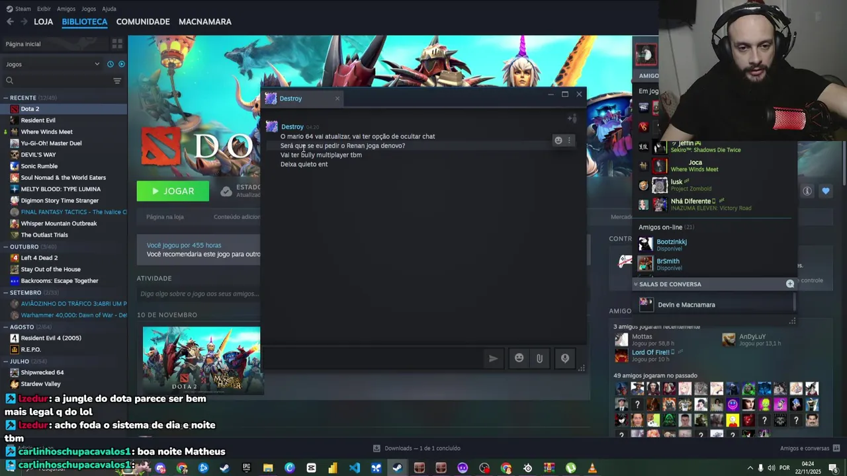Switch to the BIBLIOTECA tab
Screen dimensions: 847x476
84,22
